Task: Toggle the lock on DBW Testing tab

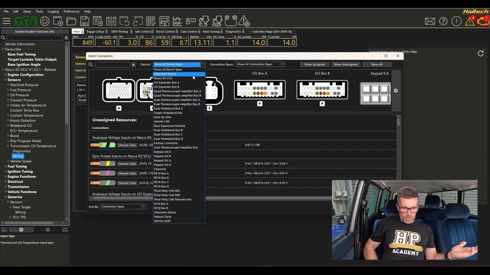Action: click(x=132, y=31)
